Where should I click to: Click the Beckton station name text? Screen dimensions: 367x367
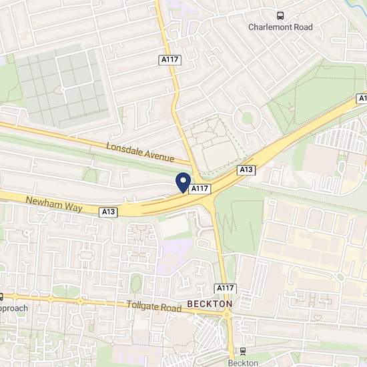243,363
